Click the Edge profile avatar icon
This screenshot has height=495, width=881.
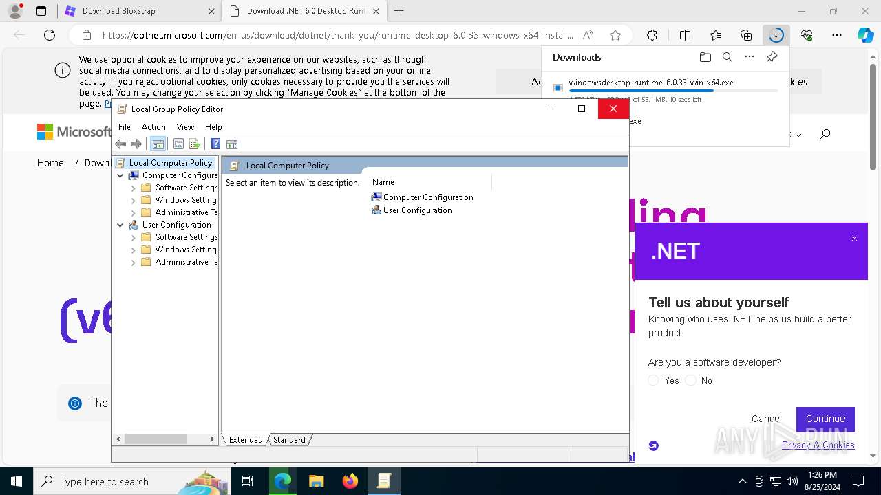pos(15,11)
